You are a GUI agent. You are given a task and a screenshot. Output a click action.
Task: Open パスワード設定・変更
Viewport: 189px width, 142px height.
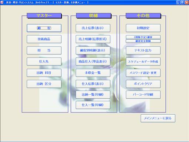[143, 73]
